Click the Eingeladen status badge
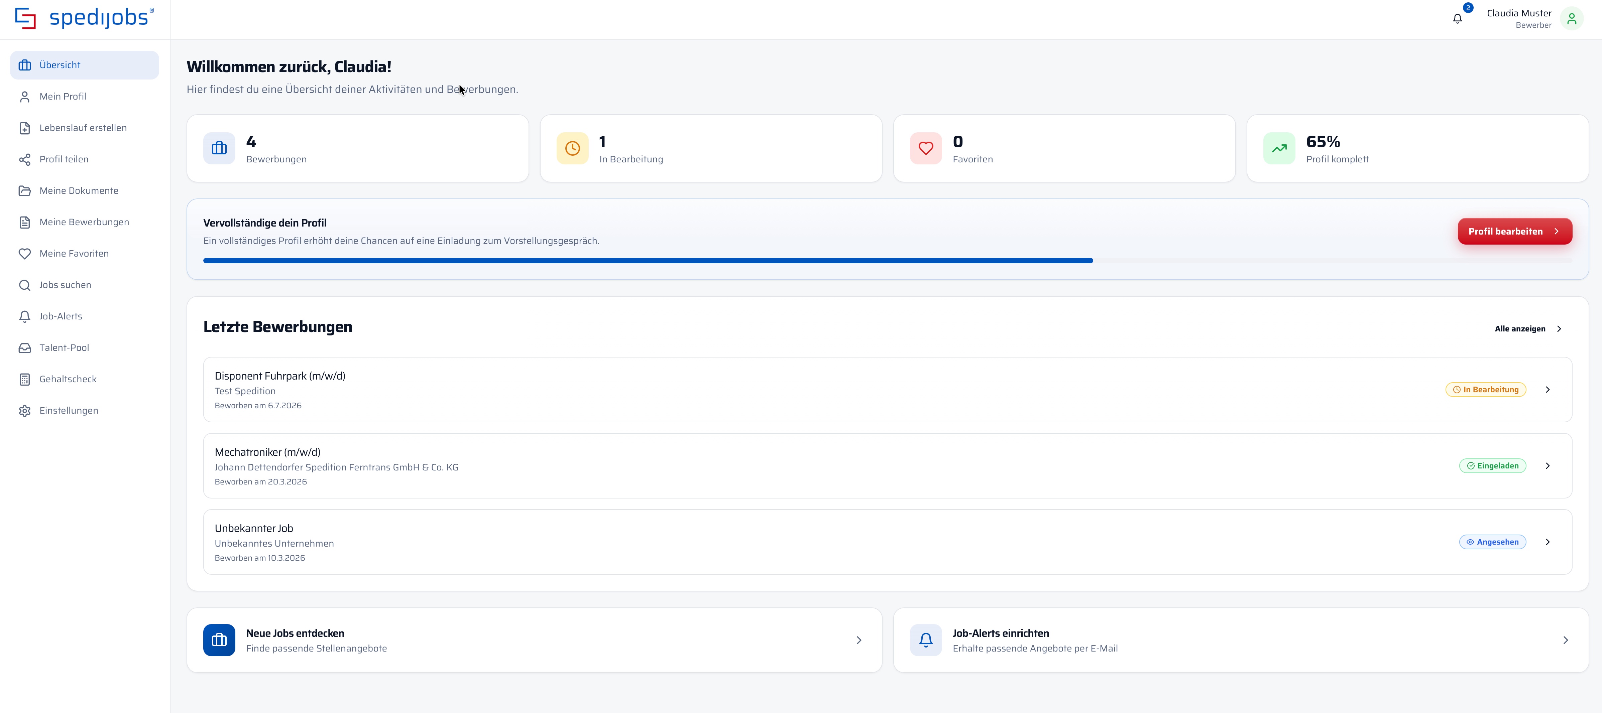This screenshot has width=1602, height=713. (1492, 466)
